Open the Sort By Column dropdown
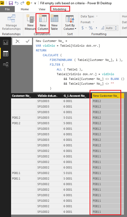127x217 pixels. coord(70,22)
